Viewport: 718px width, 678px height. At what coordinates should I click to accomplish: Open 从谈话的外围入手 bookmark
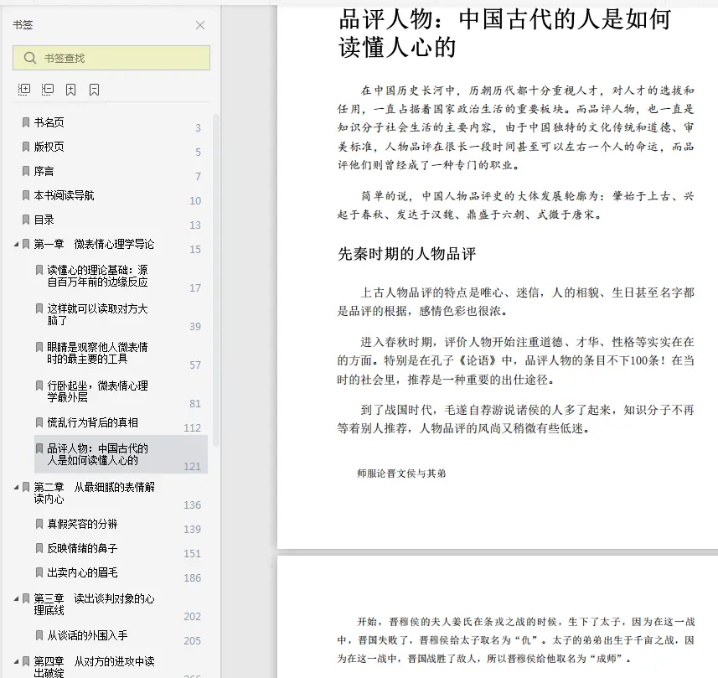point(87,635)
